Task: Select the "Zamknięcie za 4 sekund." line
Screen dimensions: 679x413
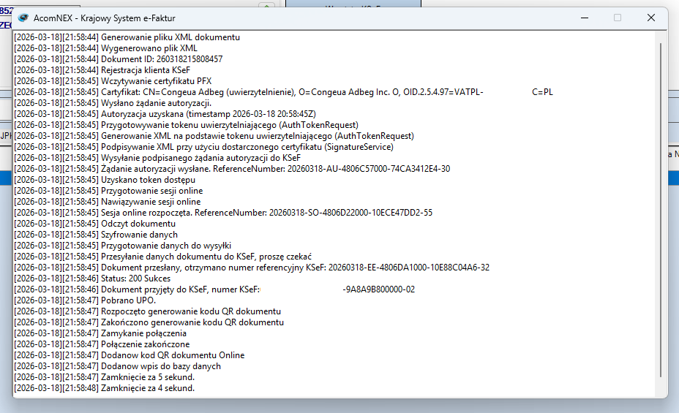Action: pos(147,388)
